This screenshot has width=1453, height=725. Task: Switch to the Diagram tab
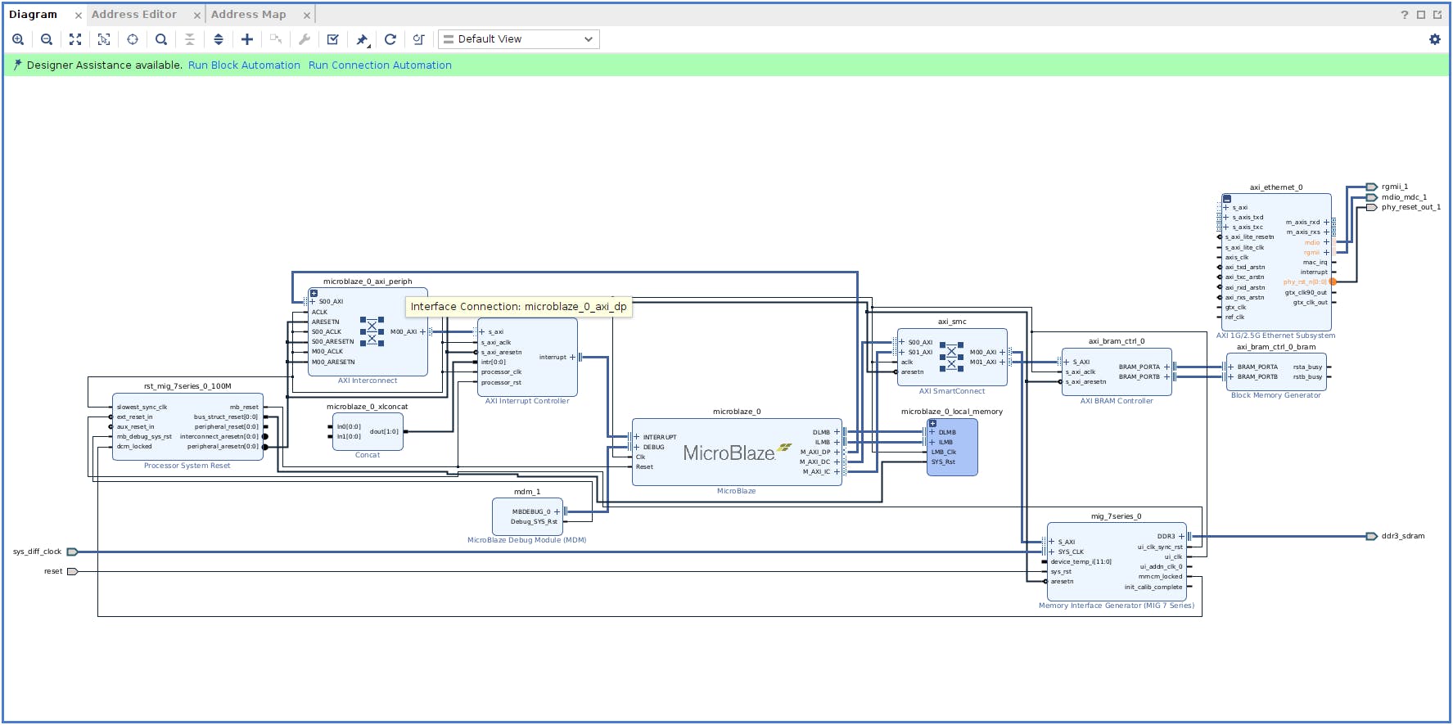point(34,15)
